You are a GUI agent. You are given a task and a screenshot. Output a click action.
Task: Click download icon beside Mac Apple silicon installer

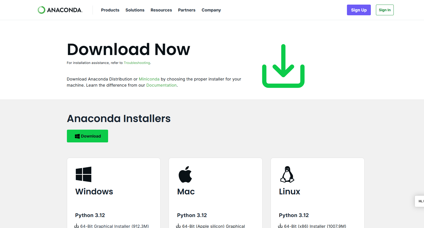coord(178,226)
